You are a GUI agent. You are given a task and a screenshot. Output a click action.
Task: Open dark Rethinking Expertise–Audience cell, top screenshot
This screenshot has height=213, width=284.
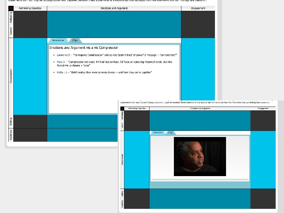tap(30, 135)
